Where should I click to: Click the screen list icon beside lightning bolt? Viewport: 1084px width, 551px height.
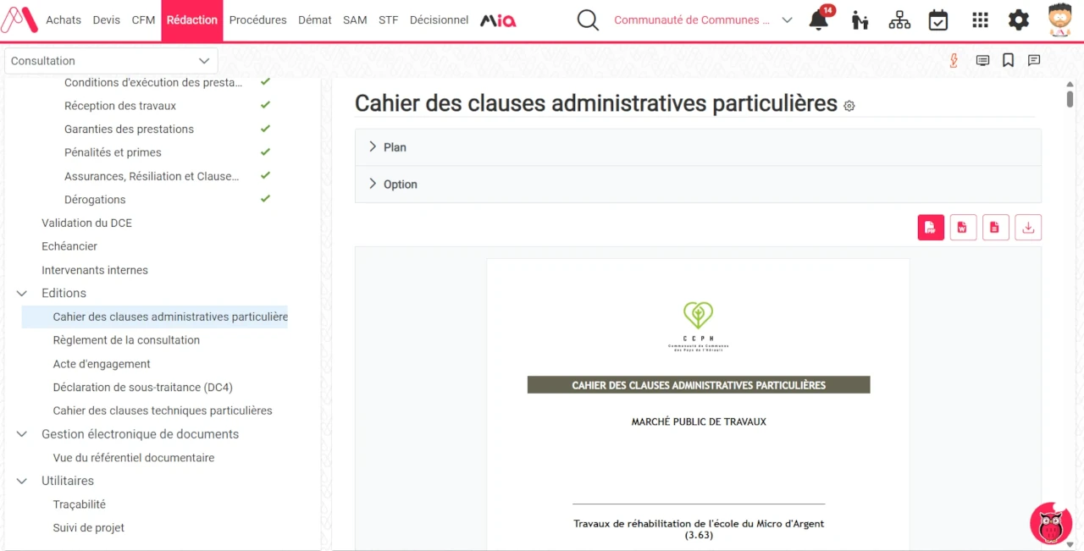click(982, 60)
